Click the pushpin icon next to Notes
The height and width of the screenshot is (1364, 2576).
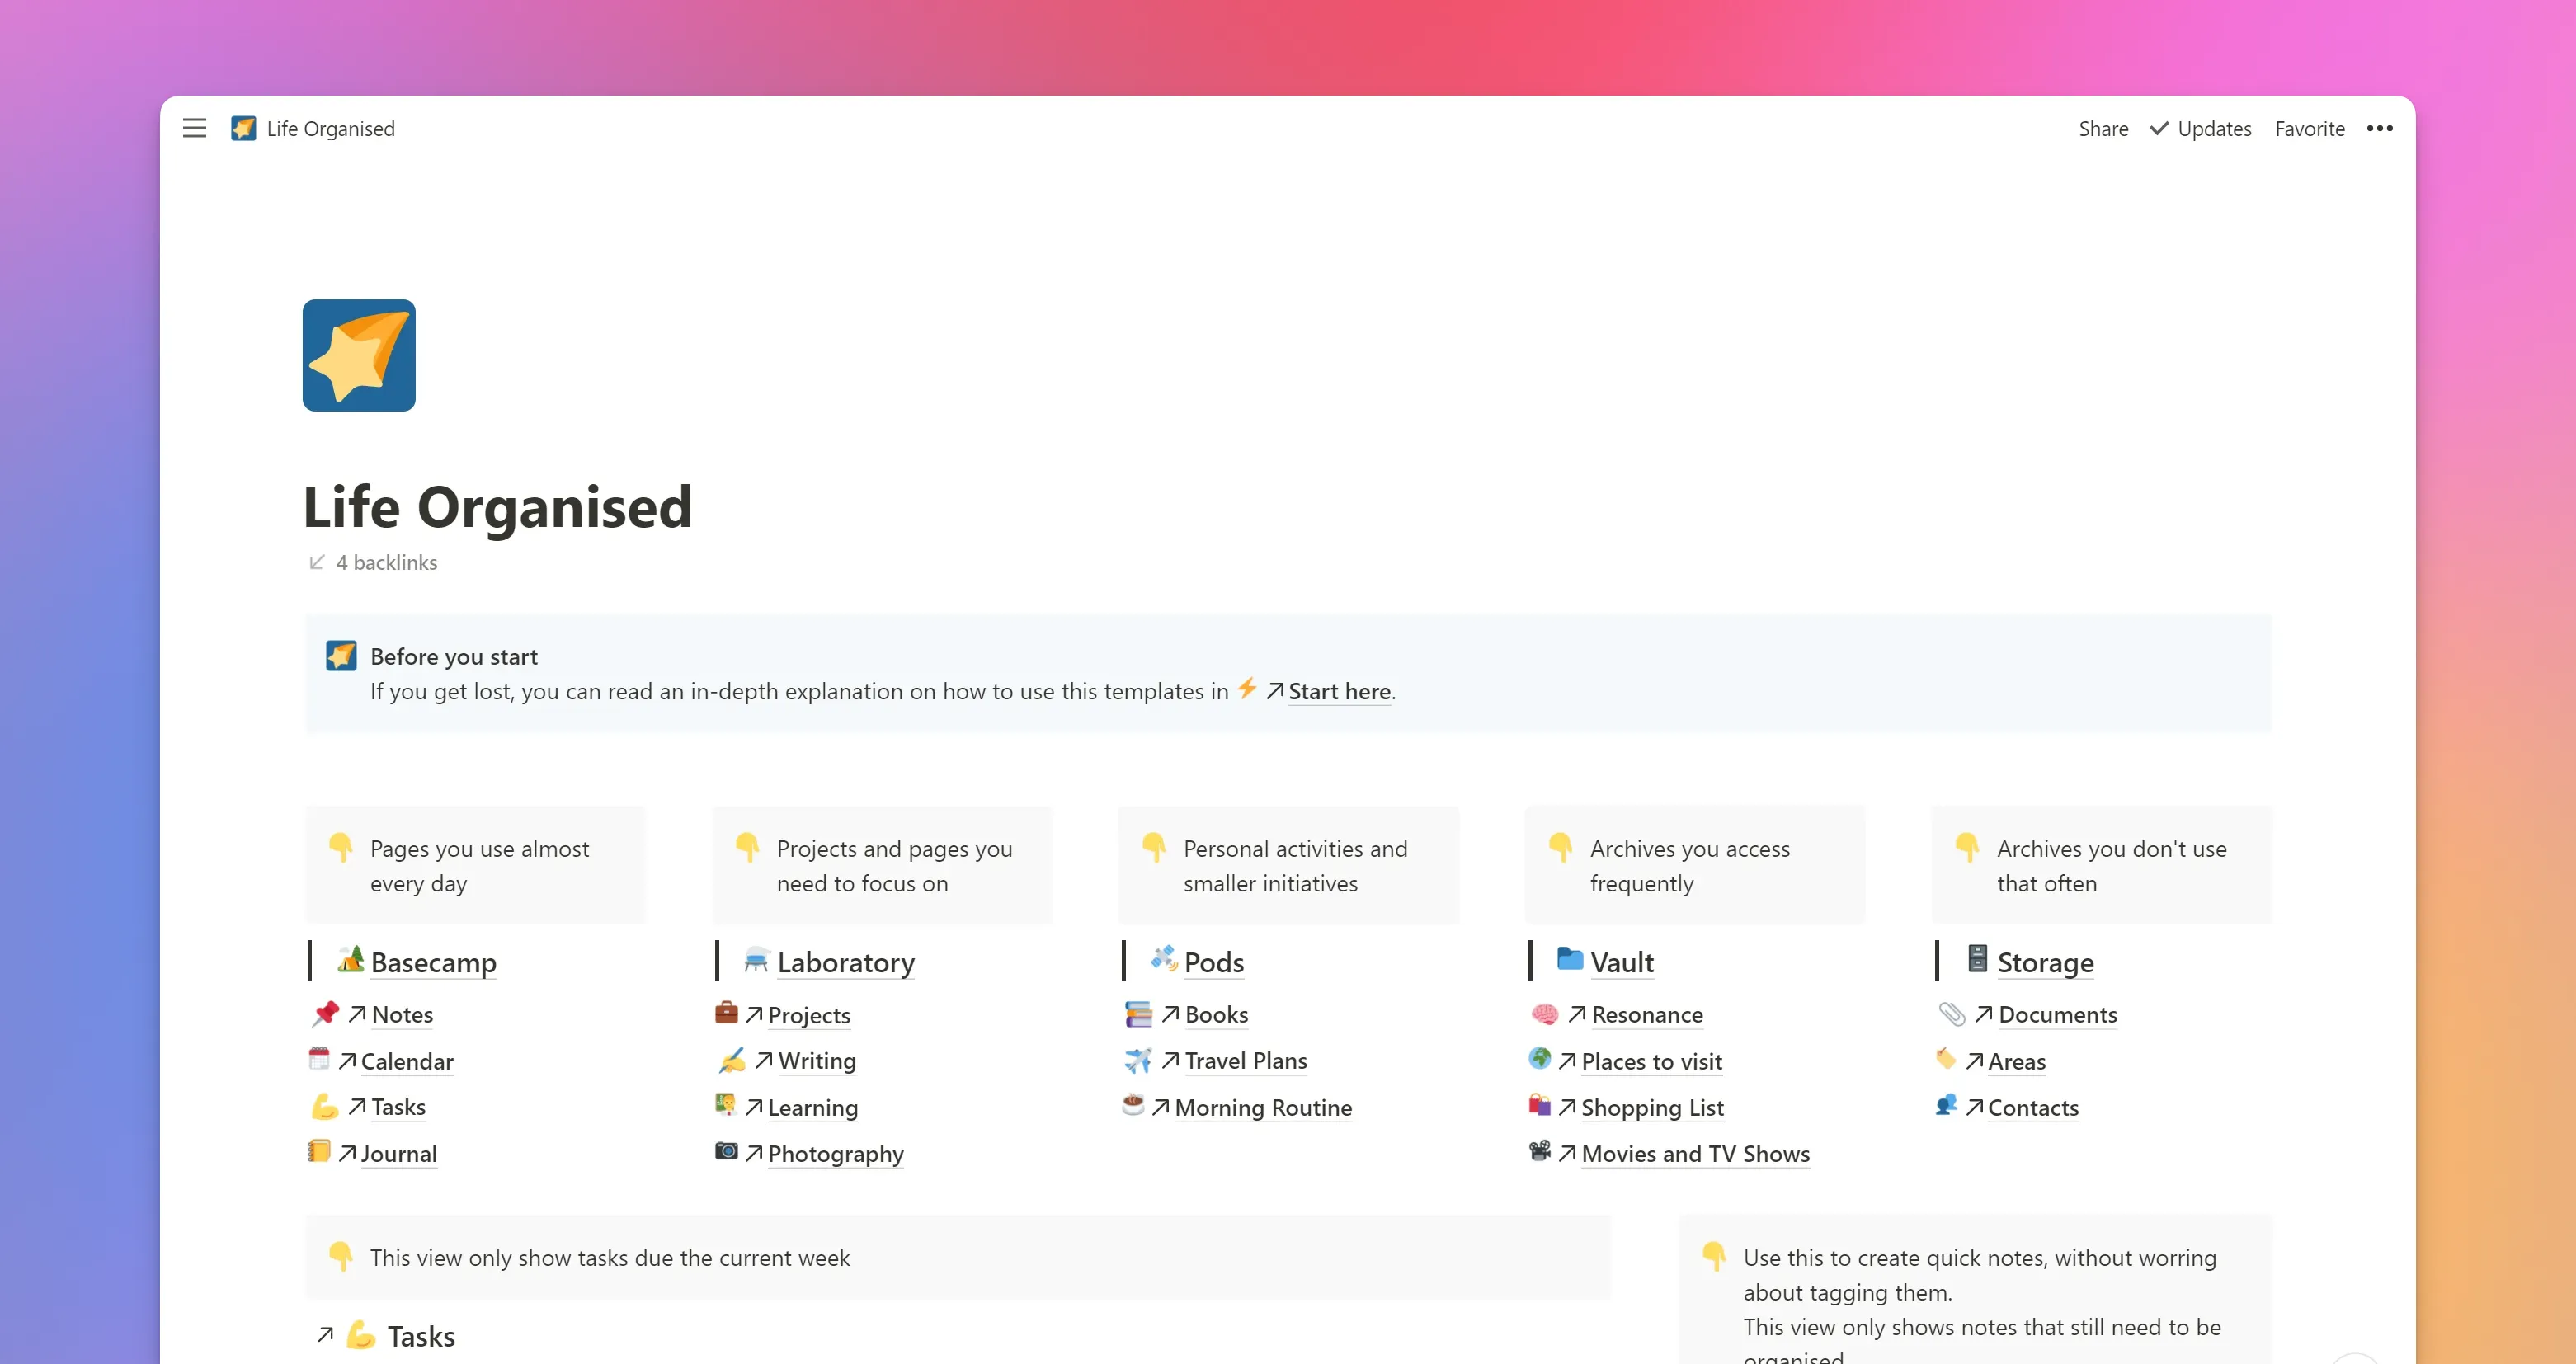click(325, 1014)
